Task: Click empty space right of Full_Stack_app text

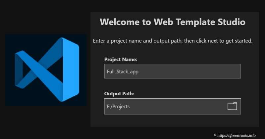Action: coord(199,71)
